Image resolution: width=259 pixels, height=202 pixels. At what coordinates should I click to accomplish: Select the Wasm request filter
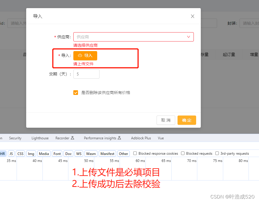[91, 154]
